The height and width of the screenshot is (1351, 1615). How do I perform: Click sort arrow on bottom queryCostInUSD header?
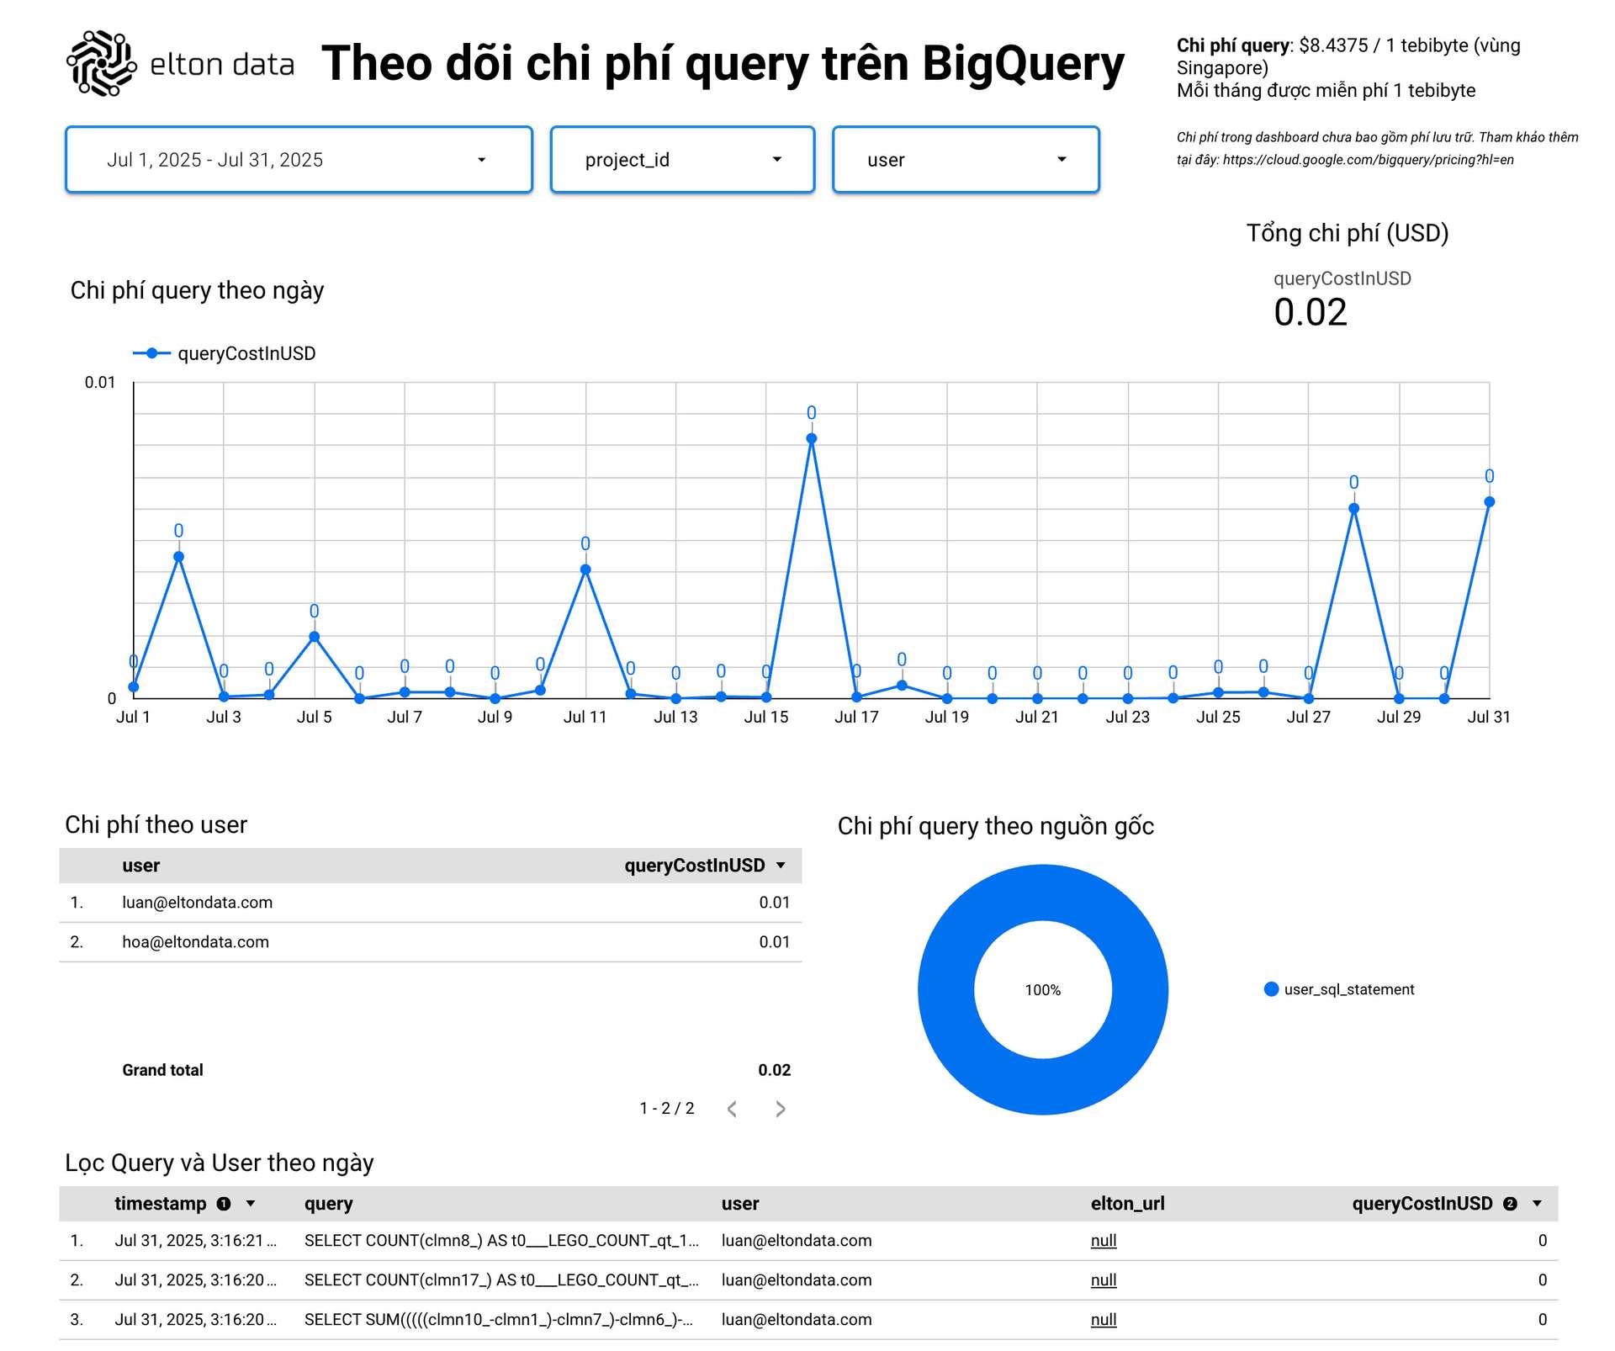(1537, 1204)
